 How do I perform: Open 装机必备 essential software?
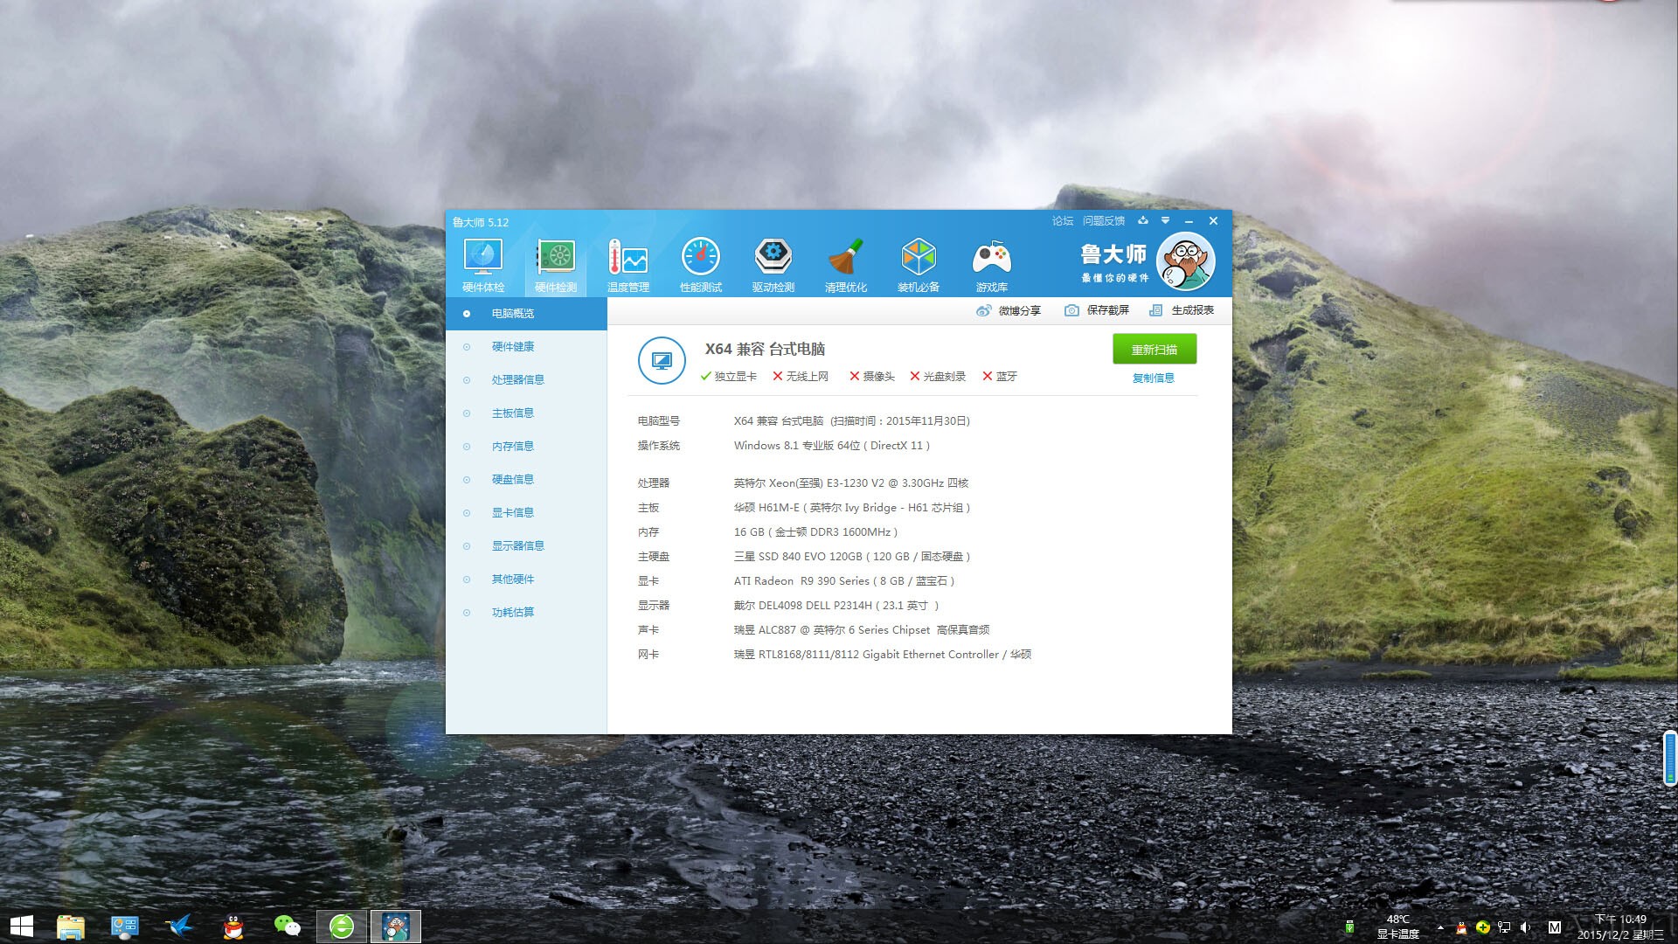point(919,266)
